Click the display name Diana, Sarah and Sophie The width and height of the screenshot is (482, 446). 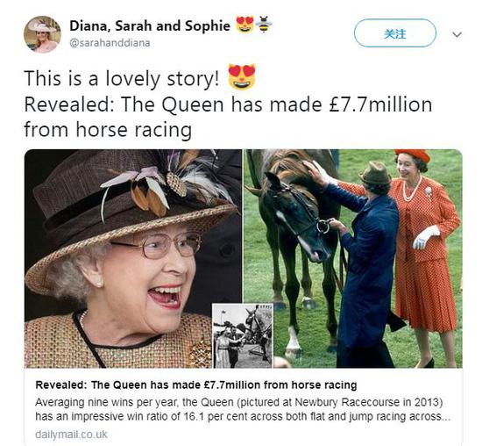coord(150,25)
